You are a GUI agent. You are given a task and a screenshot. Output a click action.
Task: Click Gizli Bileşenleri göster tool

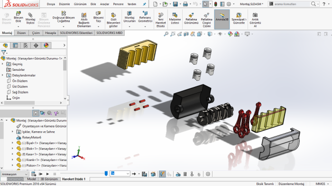coord(113,20)
